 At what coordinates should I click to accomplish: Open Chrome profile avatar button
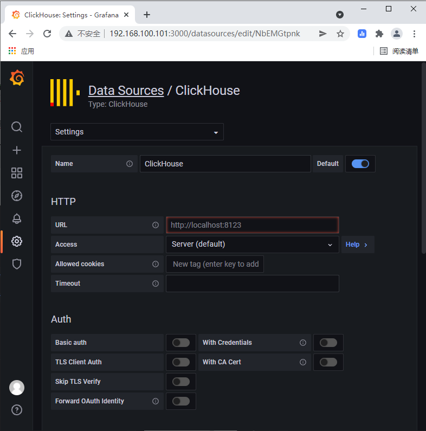(397, 34)
